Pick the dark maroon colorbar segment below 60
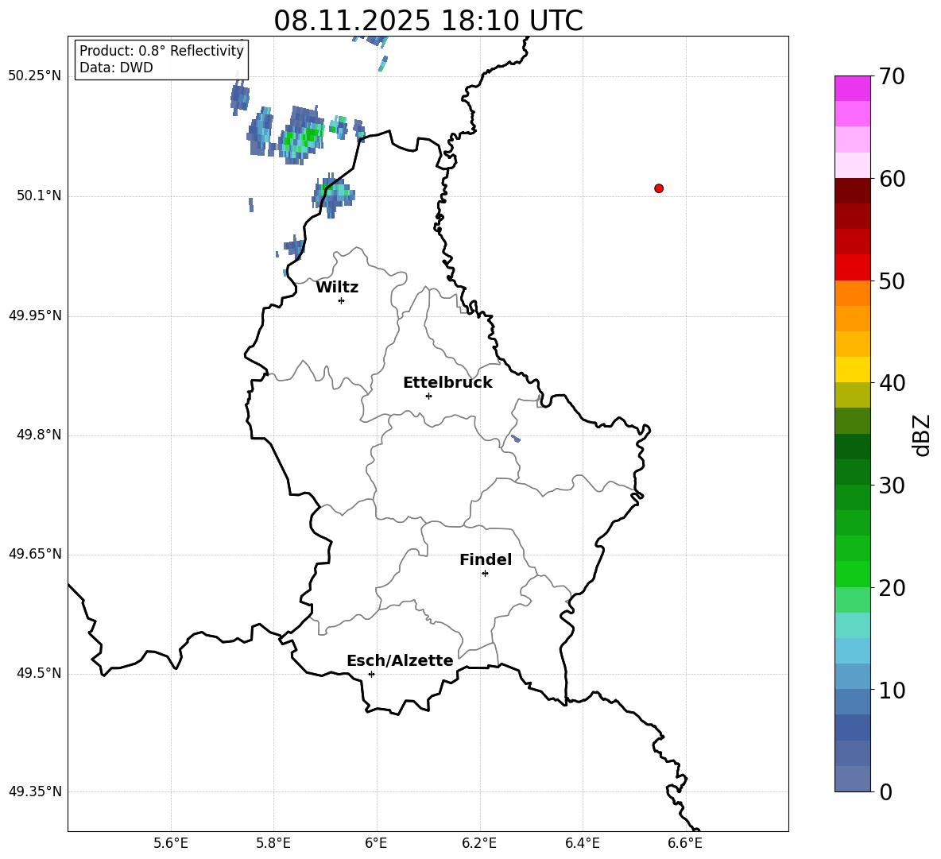Screen dimensions: 941x859 852,191
